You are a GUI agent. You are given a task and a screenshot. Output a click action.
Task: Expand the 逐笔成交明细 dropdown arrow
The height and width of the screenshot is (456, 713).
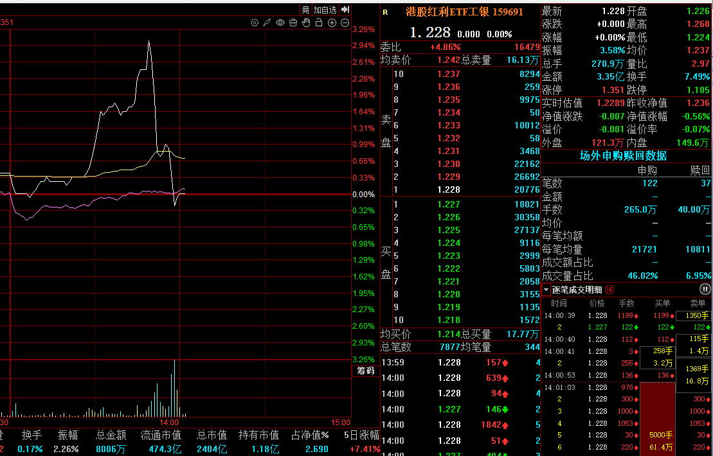click(546, 289)
